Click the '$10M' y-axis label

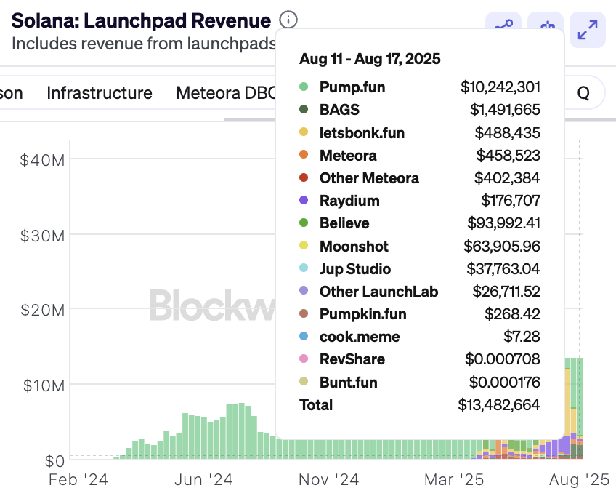pyautogui.click(x=44, y=386)
